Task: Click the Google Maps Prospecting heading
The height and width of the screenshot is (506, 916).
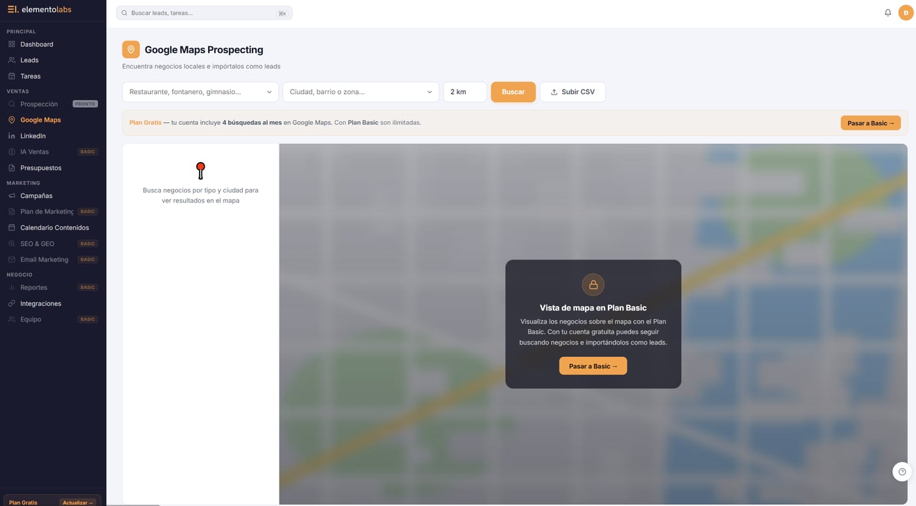Action: coord(204,50)
